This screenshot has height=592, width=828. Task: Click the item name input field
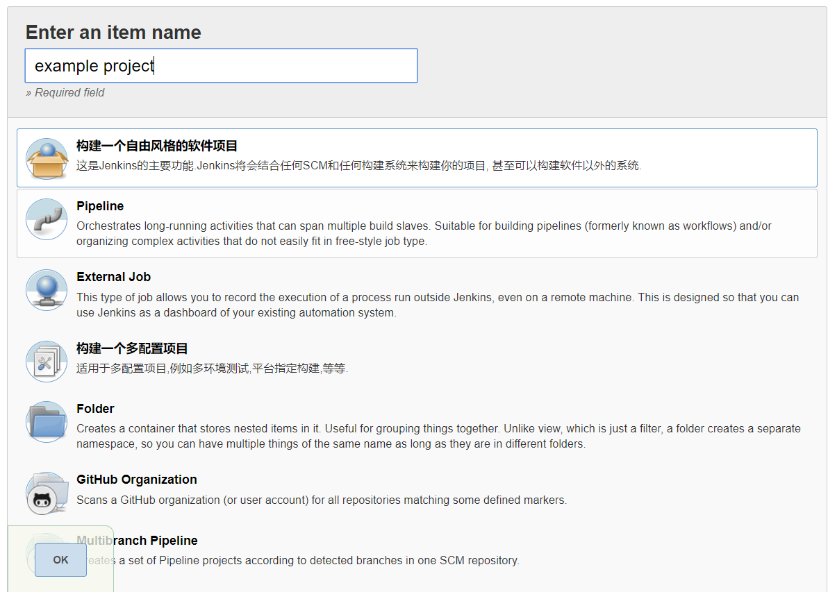pos(222,65)
